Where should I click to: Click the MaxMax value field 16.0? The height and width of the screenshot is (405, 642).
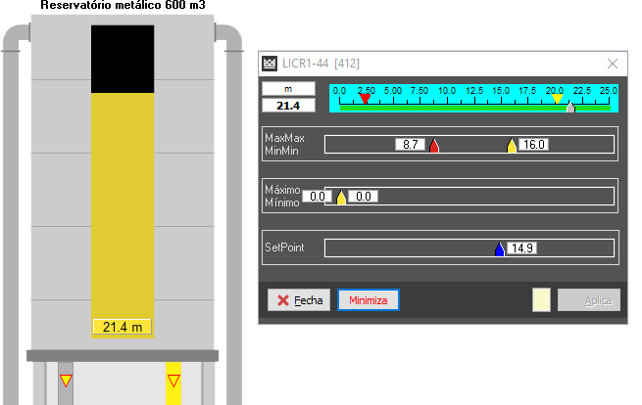(x=534, y=145)
